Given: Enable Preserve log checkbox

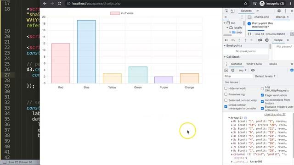Looking at the screenshot, I should (x=226, y=94).
